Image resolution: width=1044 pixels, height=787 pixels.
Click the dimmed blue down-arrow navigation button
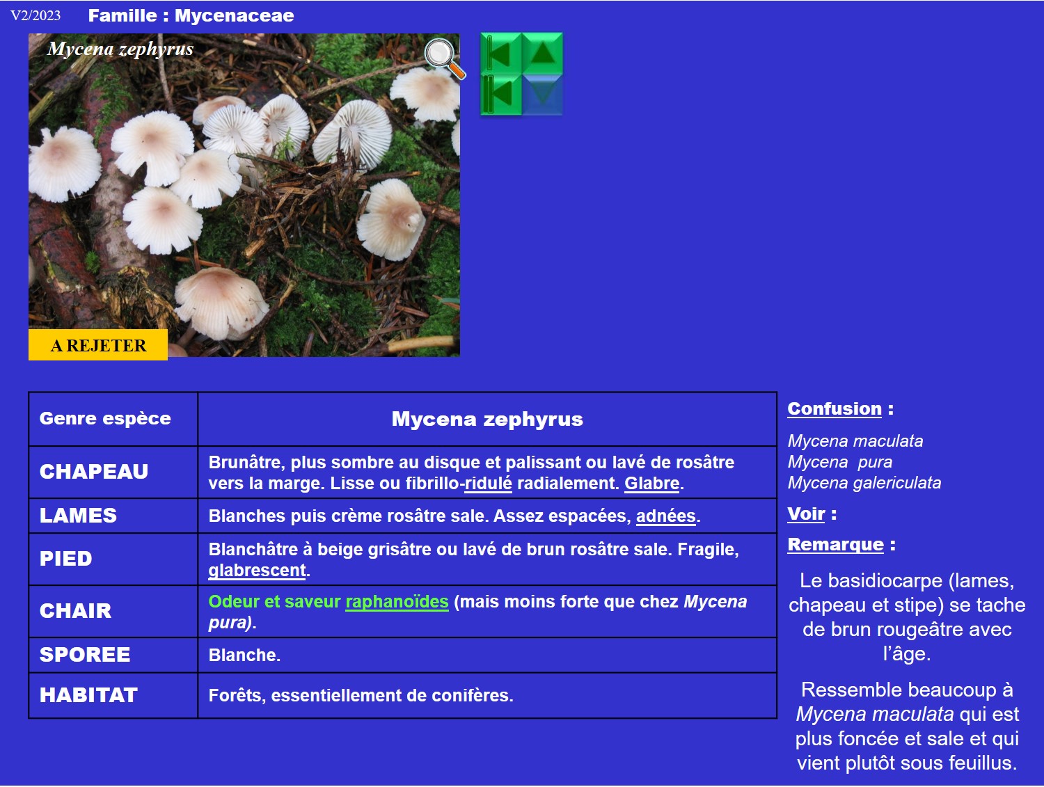point(542,94)
